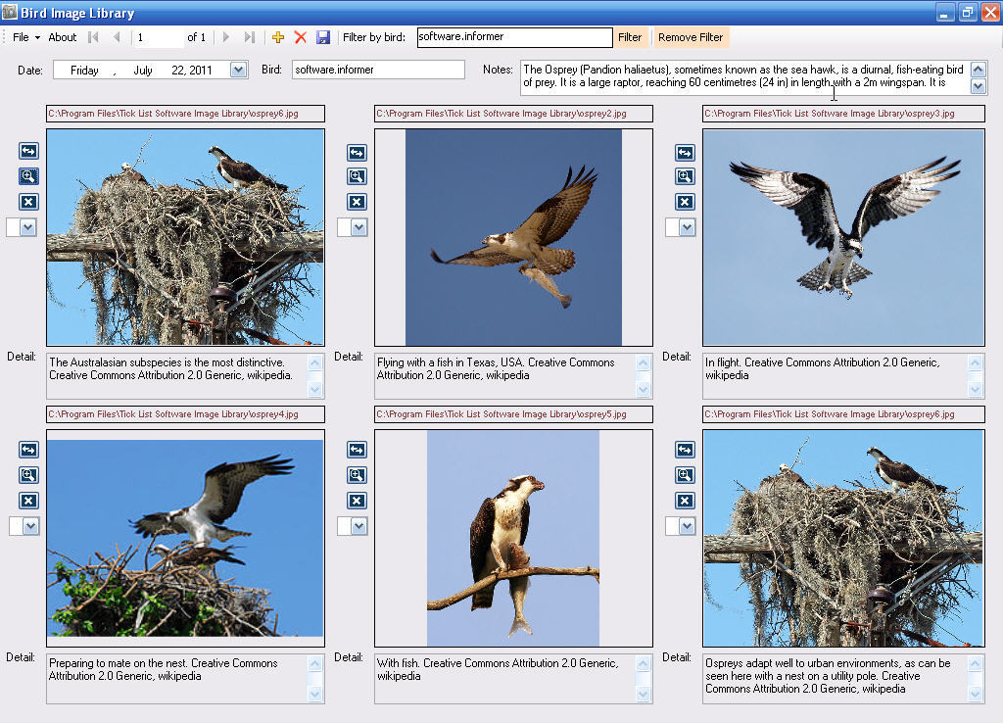Open the Date picker dropdown arrow

pyautogui.click(x=239, y=70)
